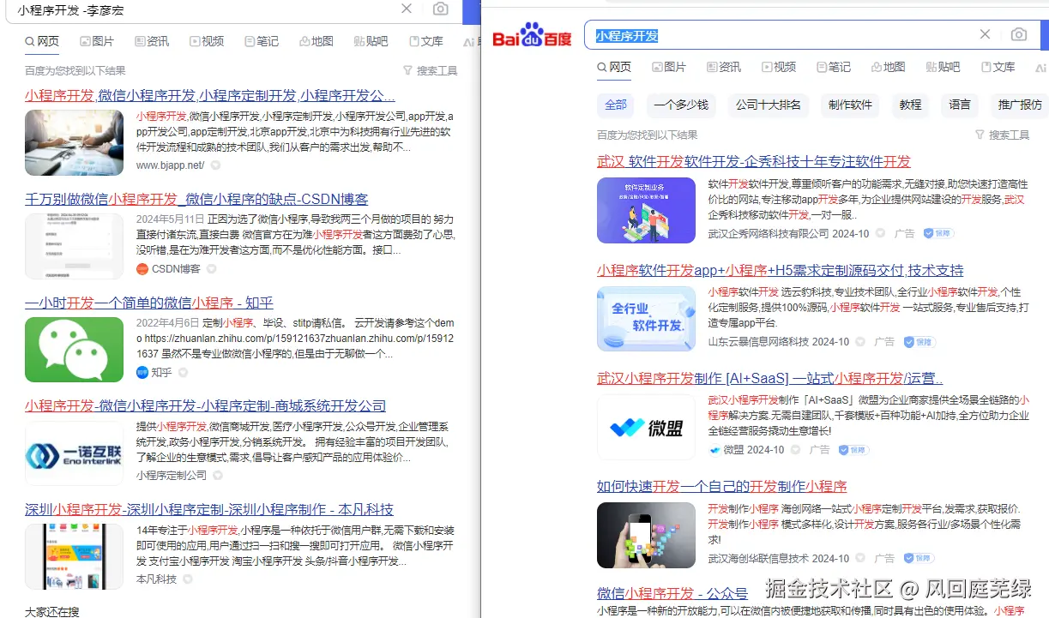Click the CSDN博客 source logo icon

pyautogui.click(x=142, y=268)
